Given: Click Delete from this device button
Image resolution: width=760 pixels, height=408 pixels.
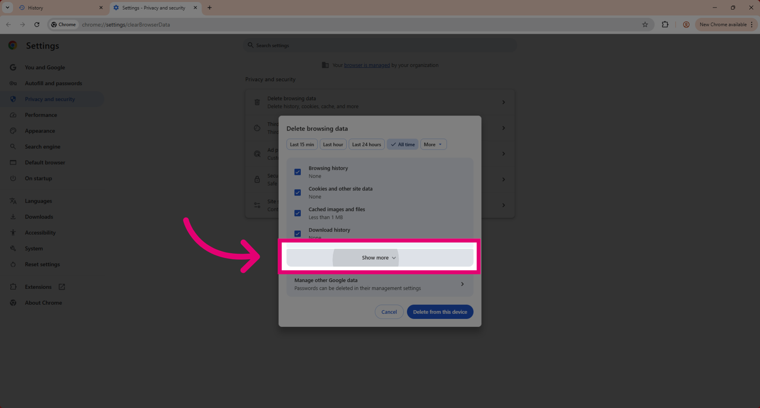Looking at the screenshot, I should pyautogui.click(x=440, y=312).
